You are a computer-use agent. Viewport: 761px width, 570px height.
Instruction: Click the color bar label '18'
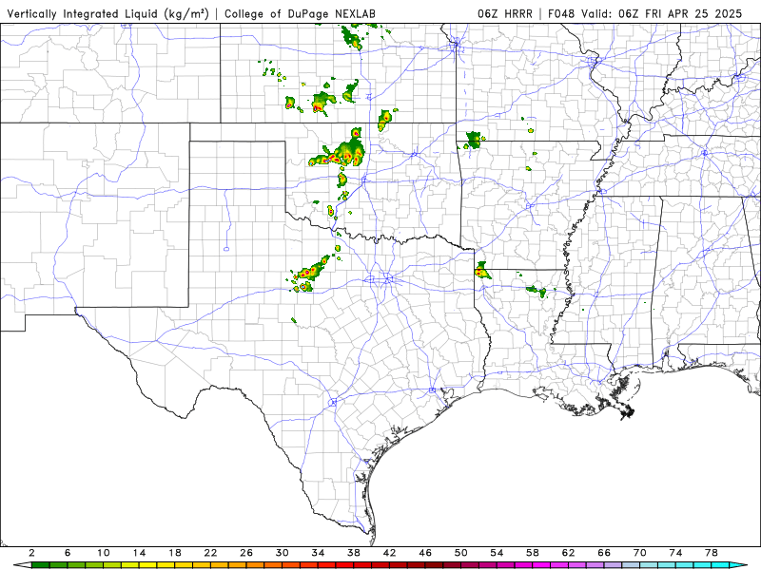coord(175,553)
